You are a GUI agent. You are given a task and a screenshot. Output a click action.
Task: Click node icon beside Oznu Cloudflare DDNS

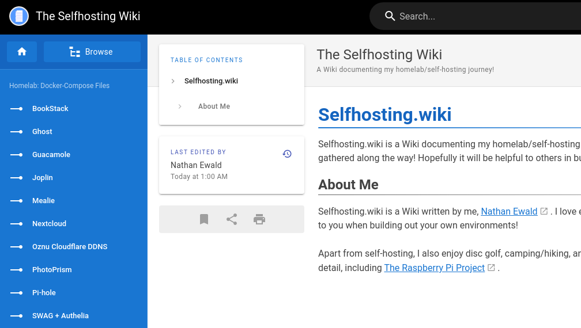click(x=16, y=247)
